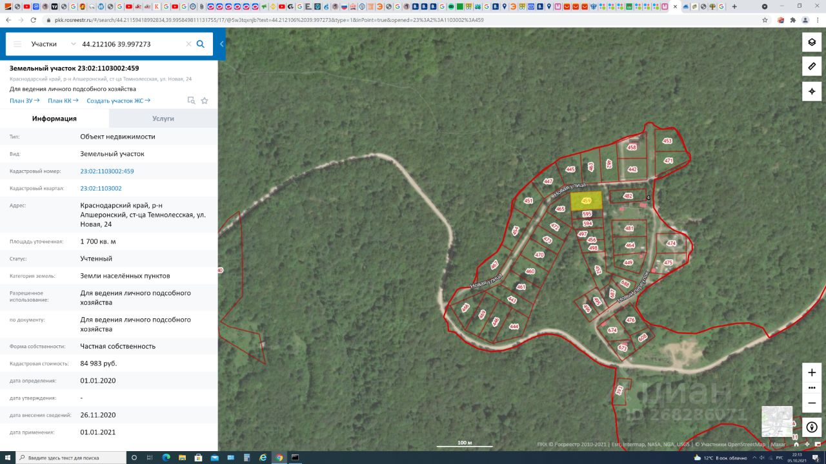
Task: Select parcel 482 on the map
Action: 628,196
